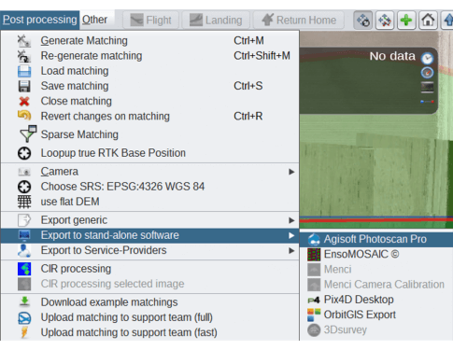Click the Load matching folder icon
Screen dimensions: 453x350
(x=24, y=71)
